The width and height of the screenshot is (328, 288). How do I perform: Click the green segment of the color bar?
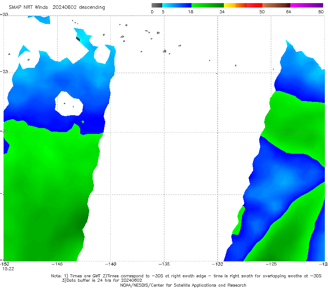pyautogui.click(x=207, y=5)
